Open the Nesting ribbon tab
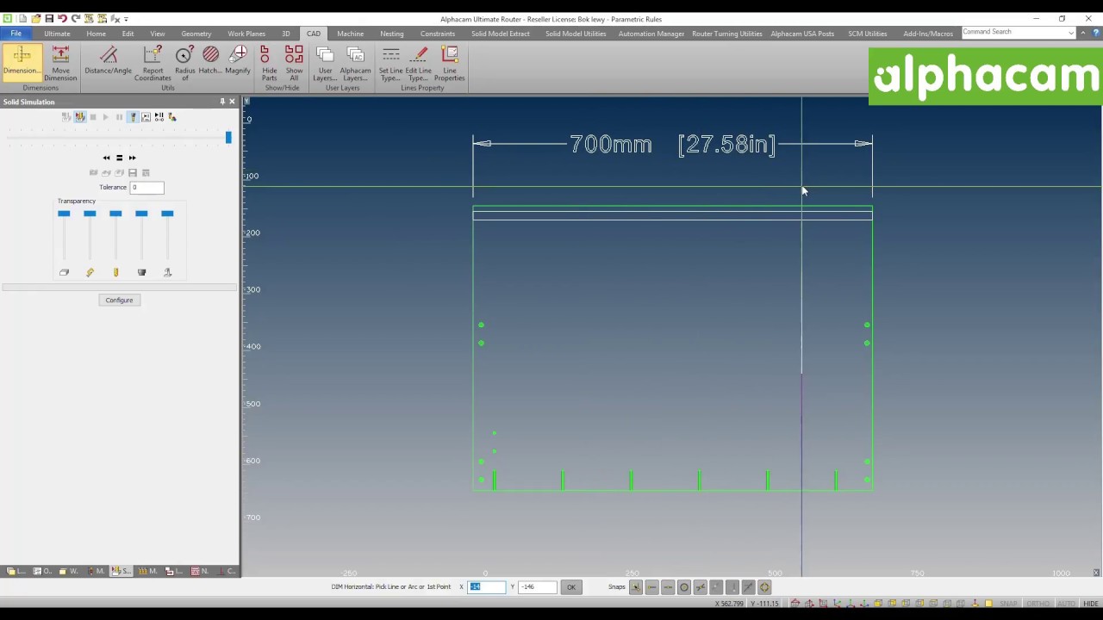Viewport: 1103px width, 620px height. [391, 34]
